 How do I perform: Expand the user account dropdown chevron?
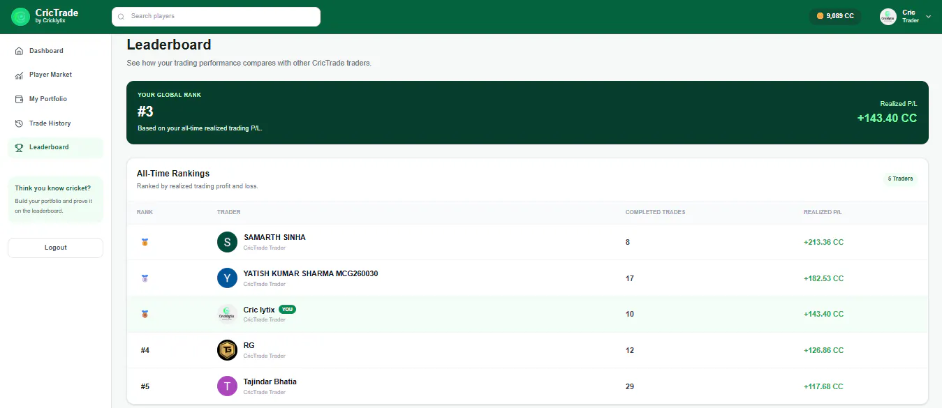pos(929,16)
